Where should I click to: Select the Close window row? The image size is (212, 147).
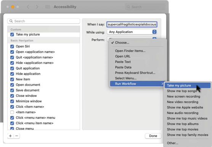click(44, 96)
